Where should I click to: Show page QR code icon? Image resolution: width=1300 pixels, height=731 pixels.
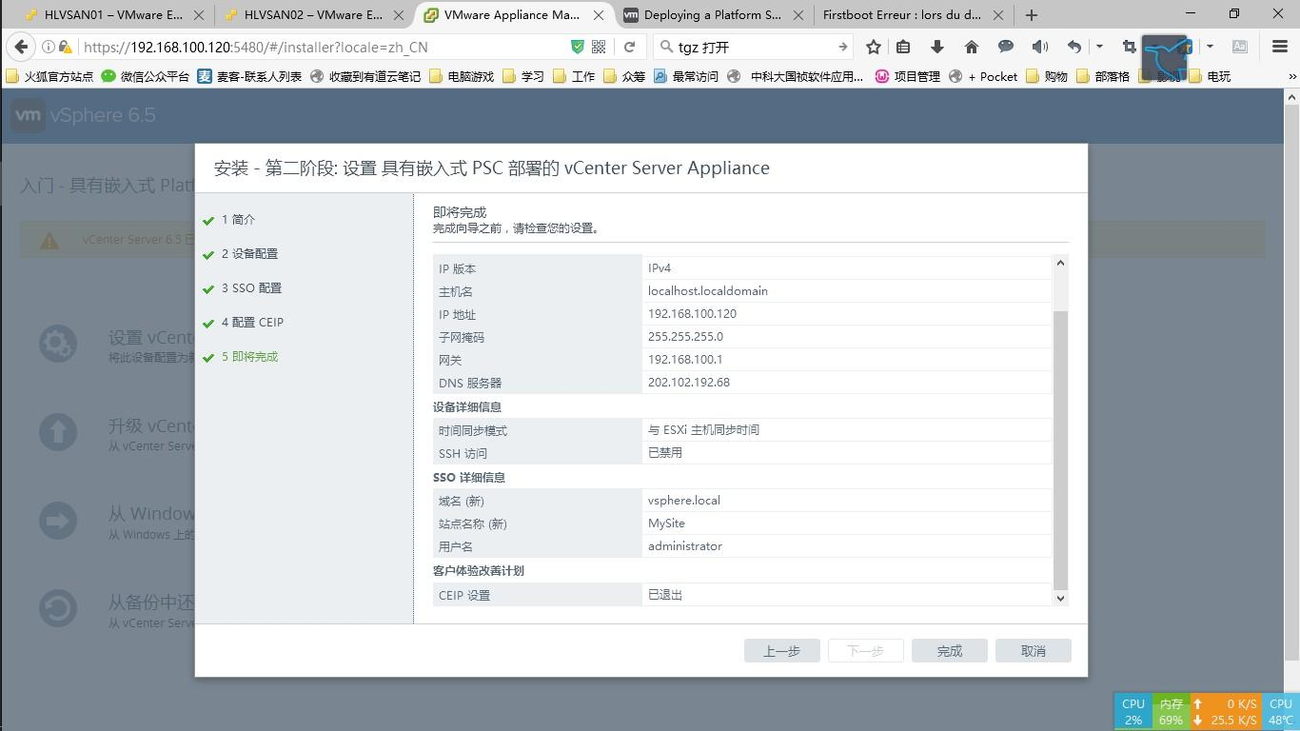(599, 47)
